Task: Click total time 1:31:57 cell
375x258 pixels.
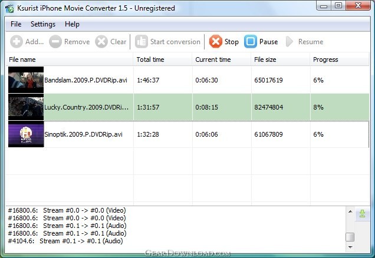Action: coord(148,107)
